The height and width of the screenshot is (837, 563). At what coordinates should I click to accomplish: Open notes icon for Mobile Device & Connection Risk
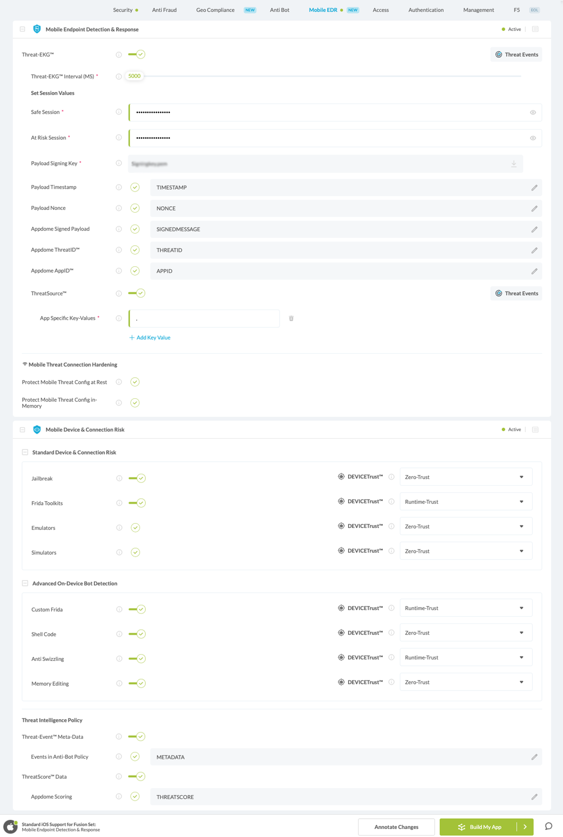[535, 430]
